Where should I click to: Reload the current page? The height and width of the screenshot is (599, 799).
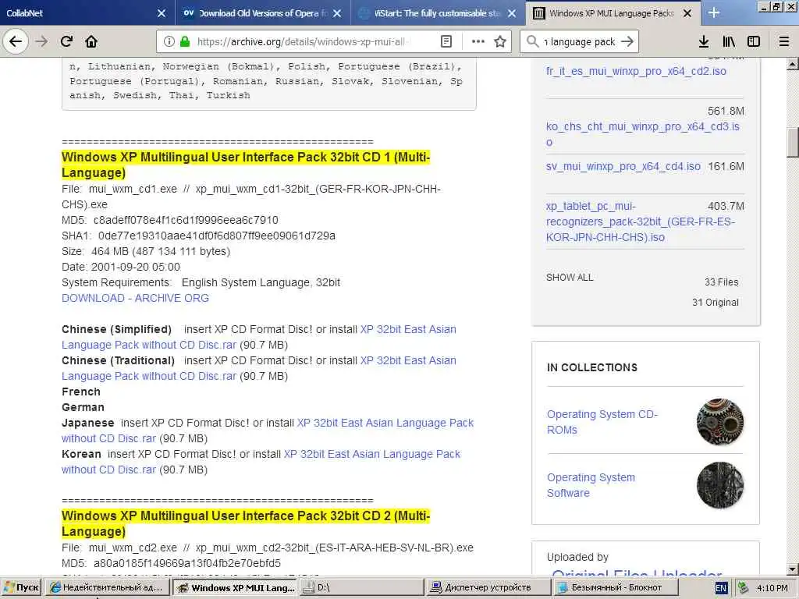click(x=67, y=42)
